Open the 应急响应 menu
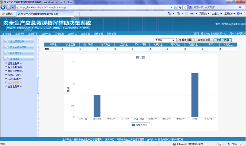Screen dimensions: 246x146 point(46,34)
